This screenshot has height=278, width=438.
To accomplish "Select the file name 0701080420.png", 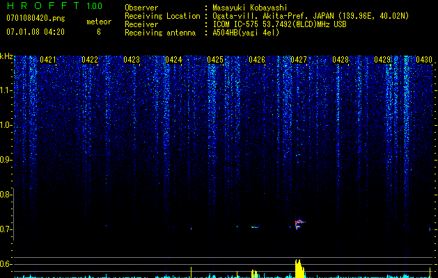I will 36,18.
